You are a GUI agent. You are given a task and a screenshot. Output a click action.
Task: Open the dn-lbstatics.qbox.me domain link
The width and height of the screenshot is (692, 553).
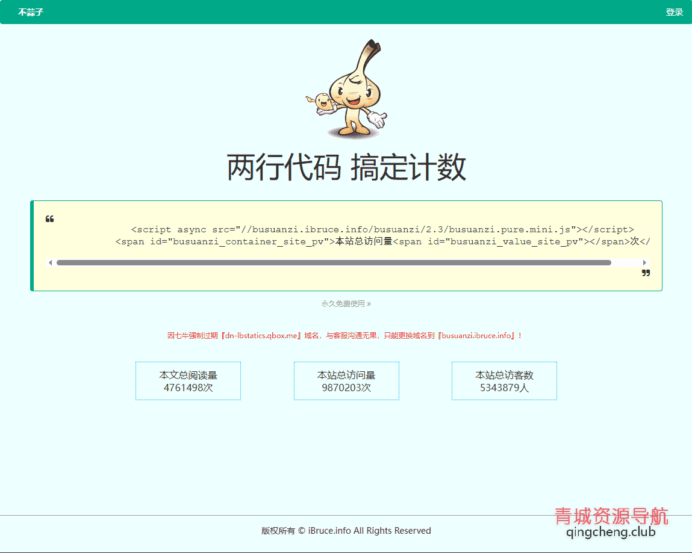click(x=263, y=335)
